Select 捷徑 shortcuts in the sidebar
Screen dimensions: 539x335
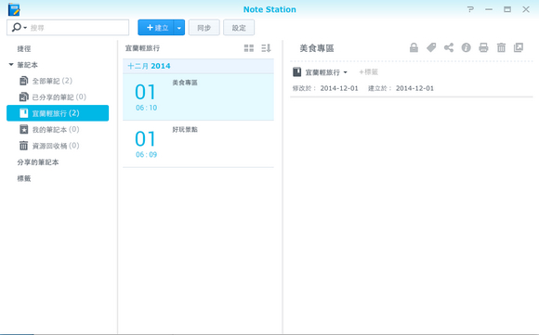tap(24, 49)
